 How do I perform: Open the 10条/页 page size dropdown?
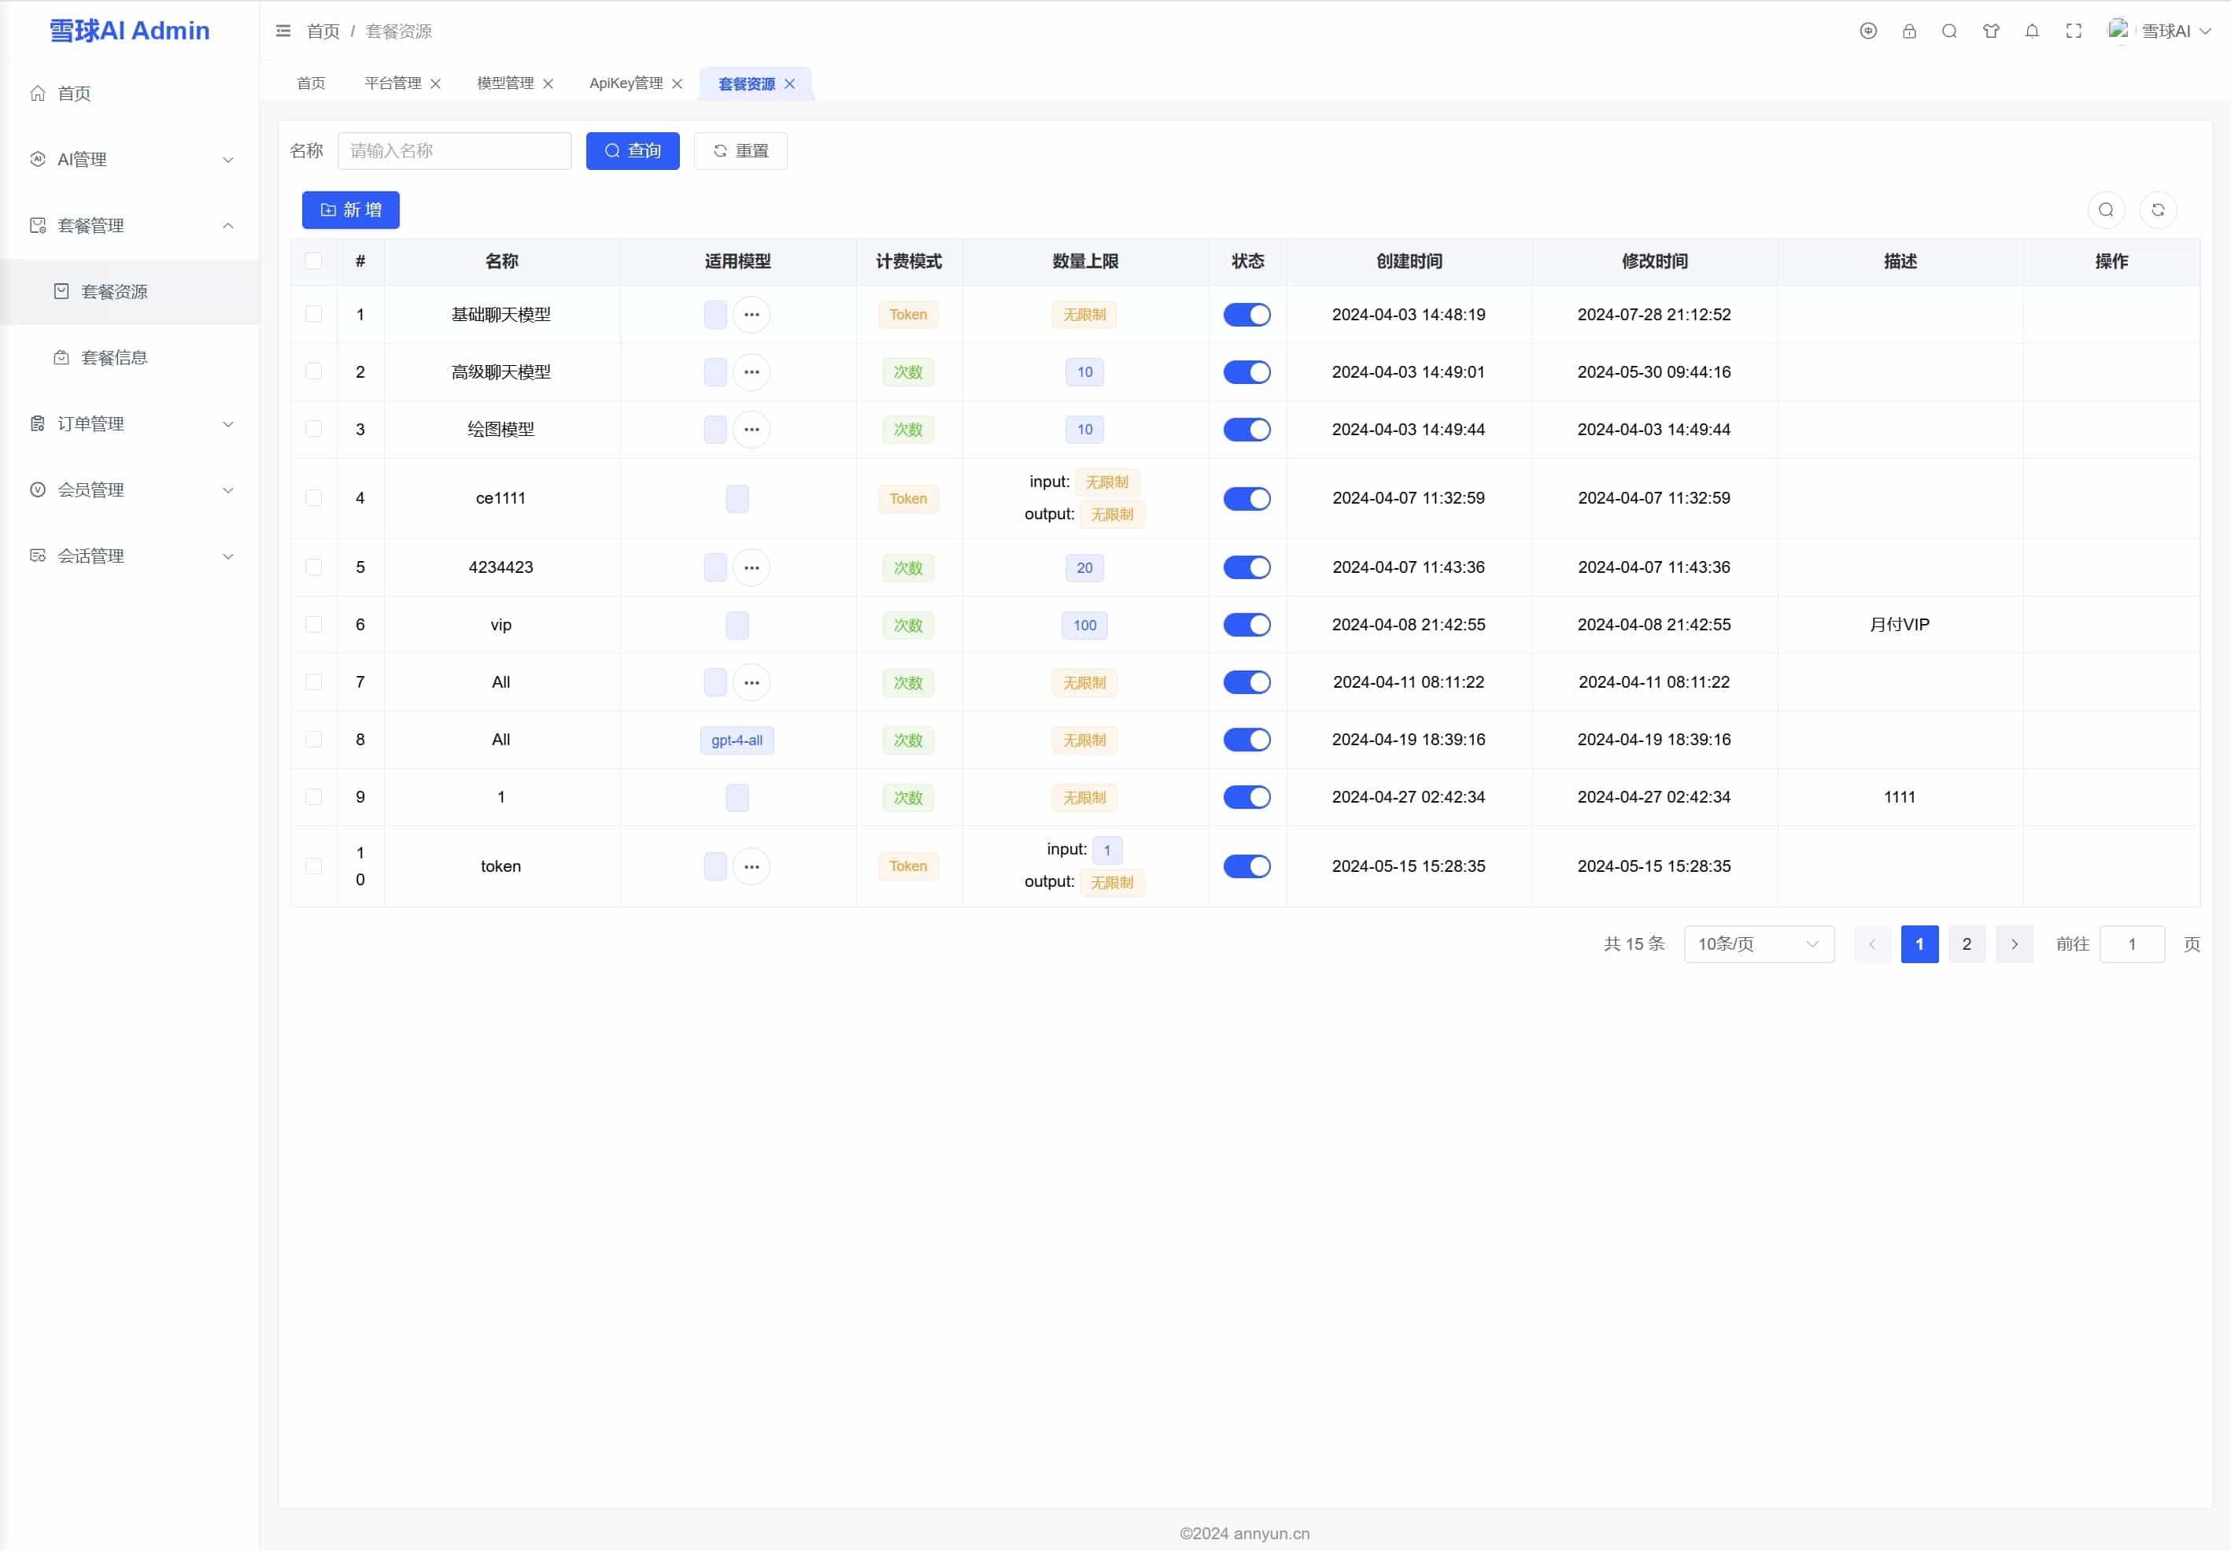click(x=1758, y=944)
